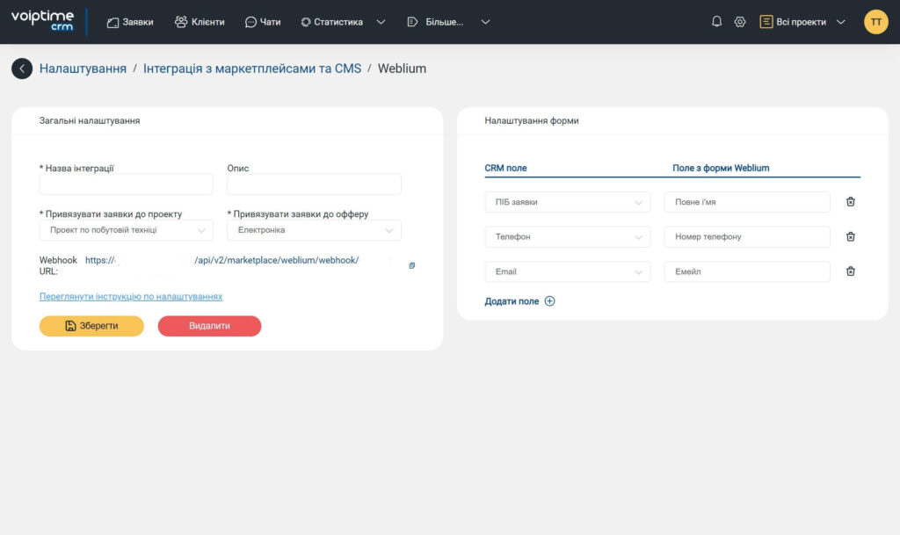Open the TT user avatar menu
Image resolution: width=900 pixels, height=535 pixels.
pos(876,22)
